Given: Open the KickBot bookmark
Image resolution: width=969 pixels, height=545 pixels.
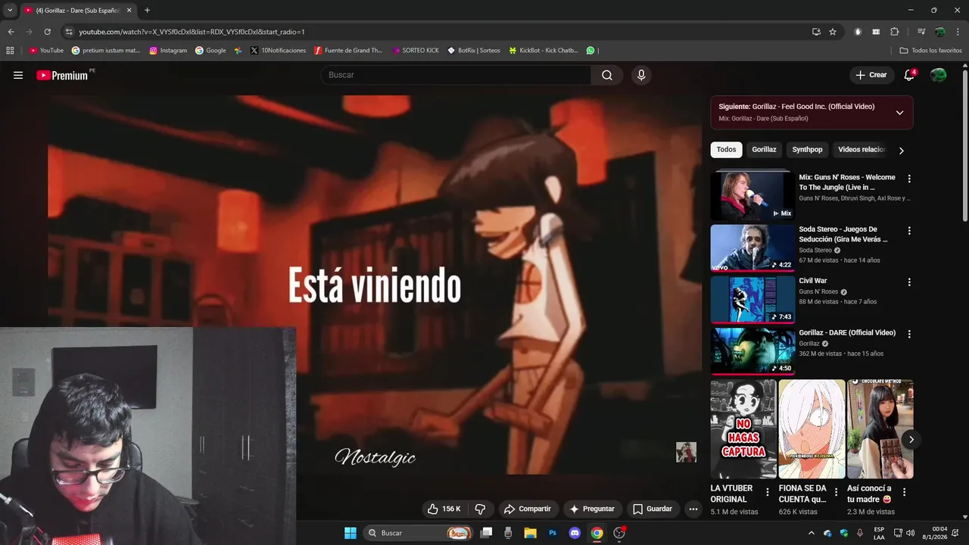Looking at the screenshot, I should [x=544, y=50].
